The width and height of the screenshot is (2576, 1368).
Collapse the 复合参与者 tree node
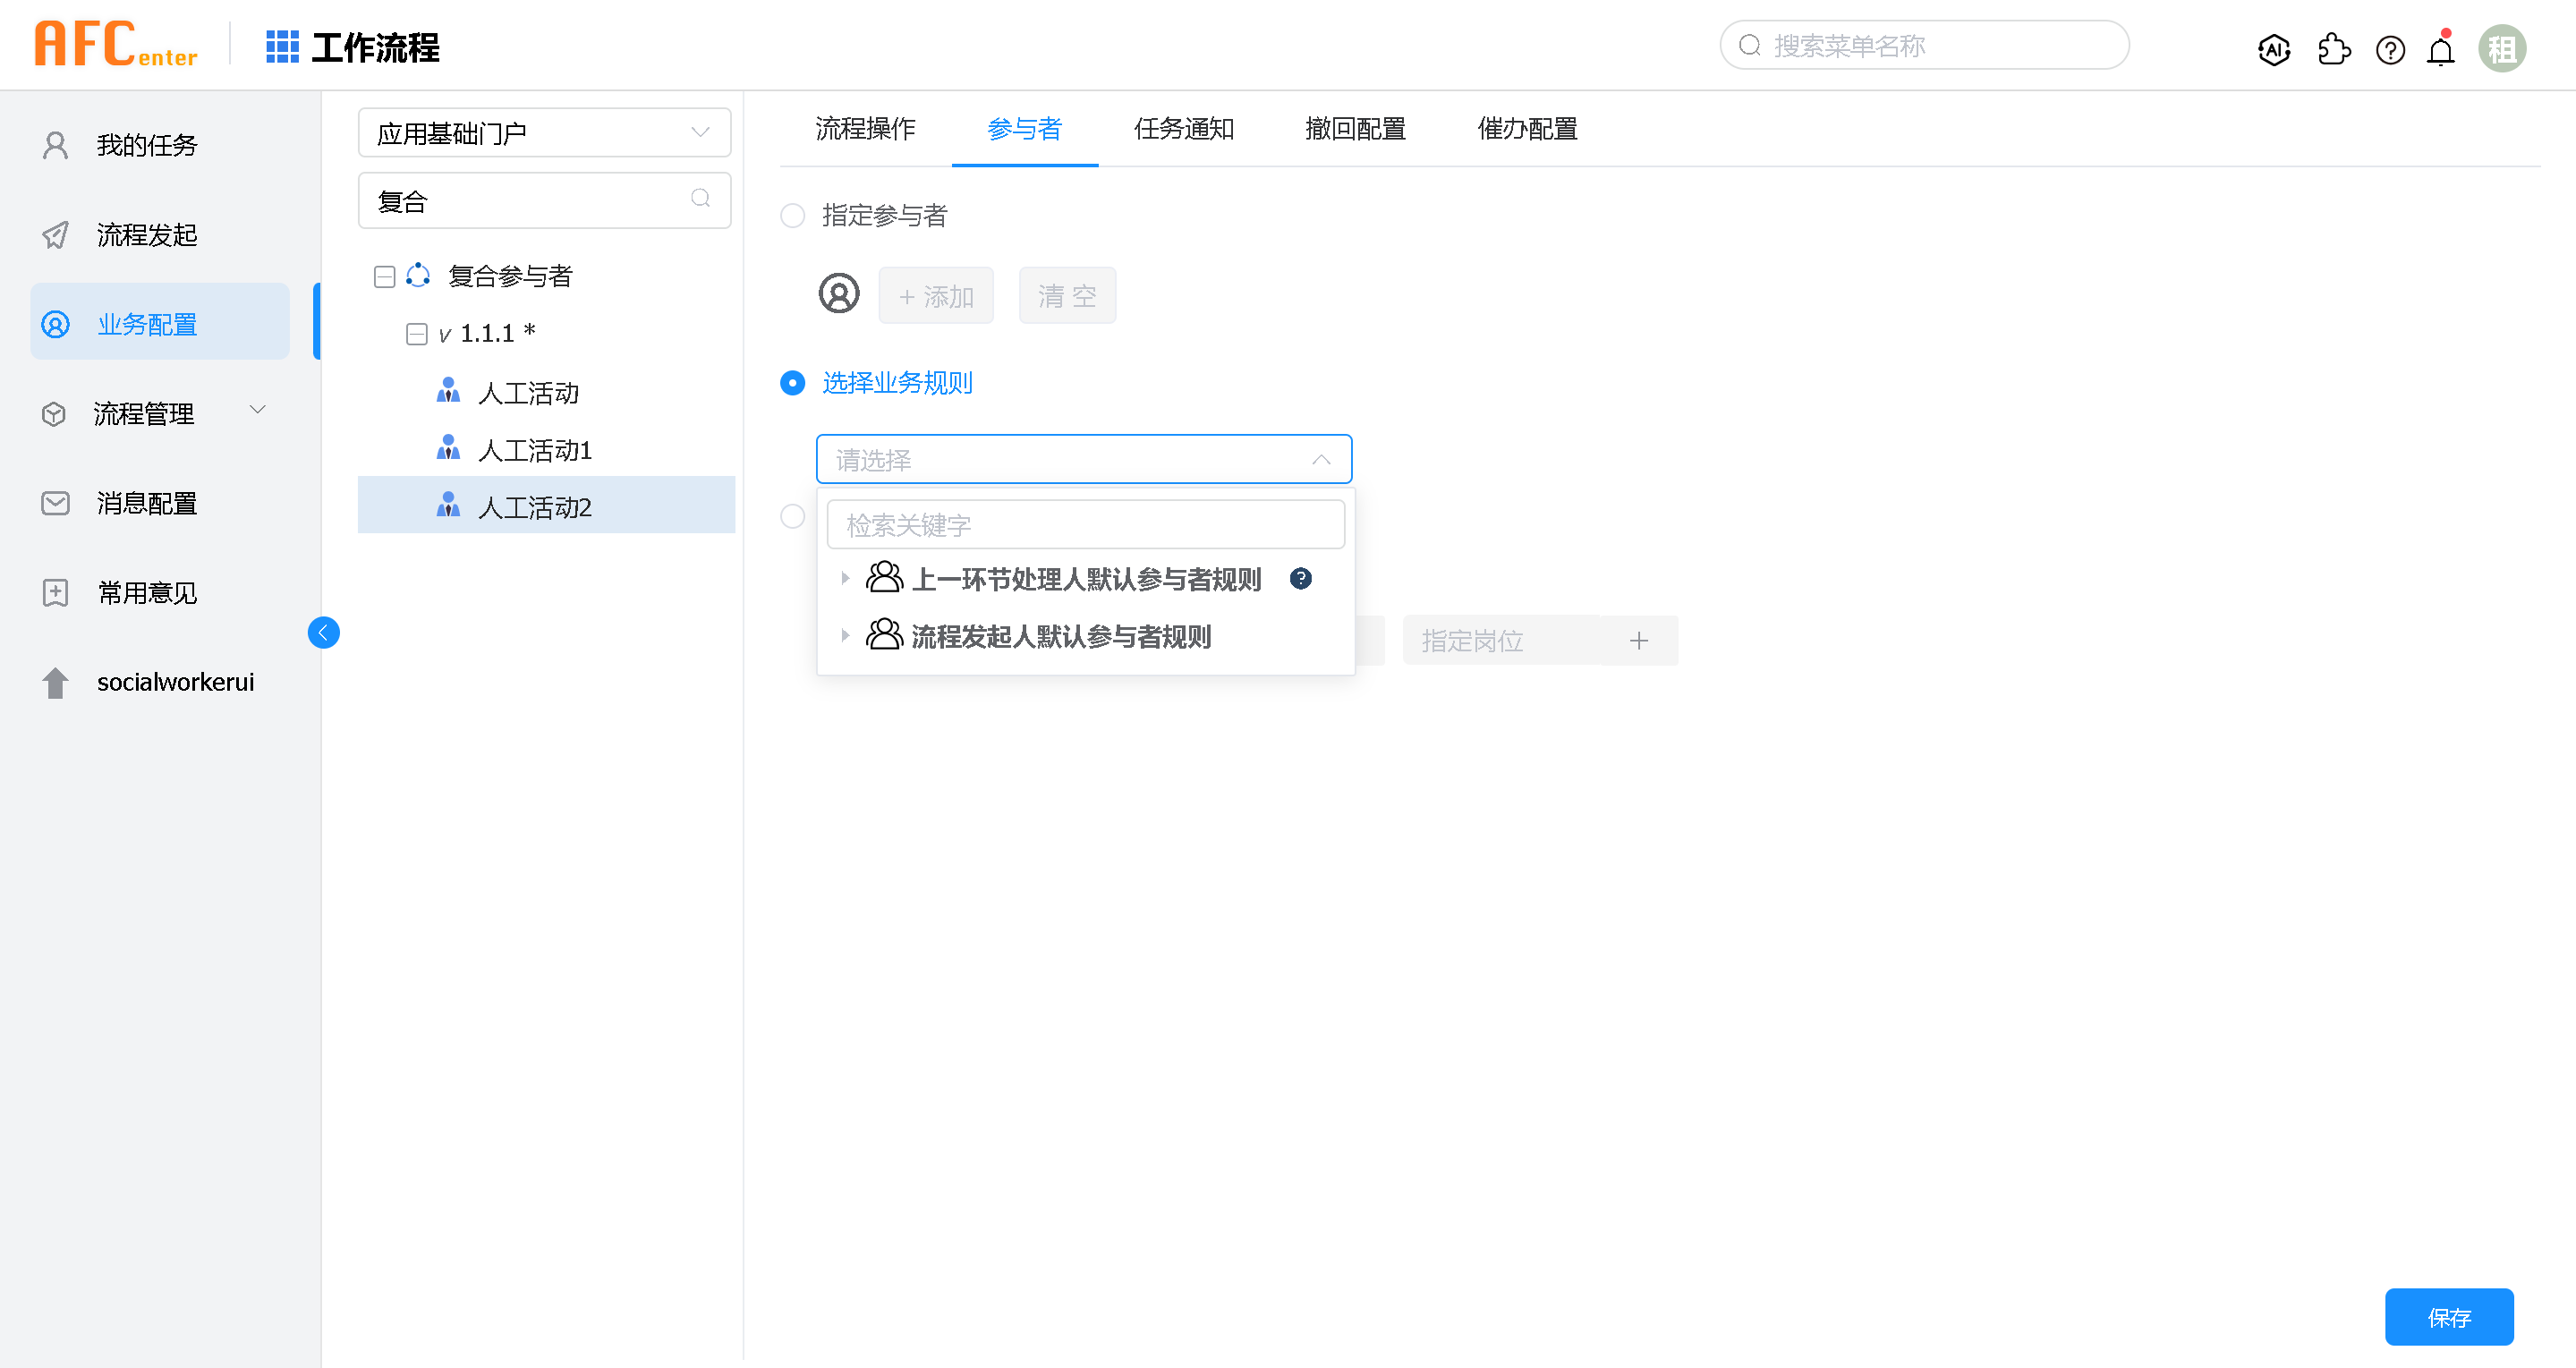coord(384,276)
